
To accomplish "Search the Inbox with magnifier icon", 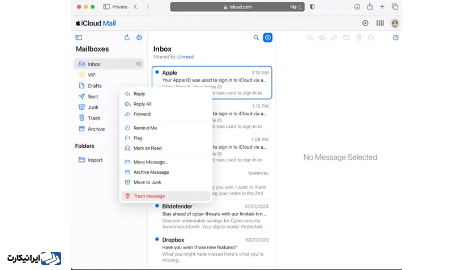I will [257, 37].
